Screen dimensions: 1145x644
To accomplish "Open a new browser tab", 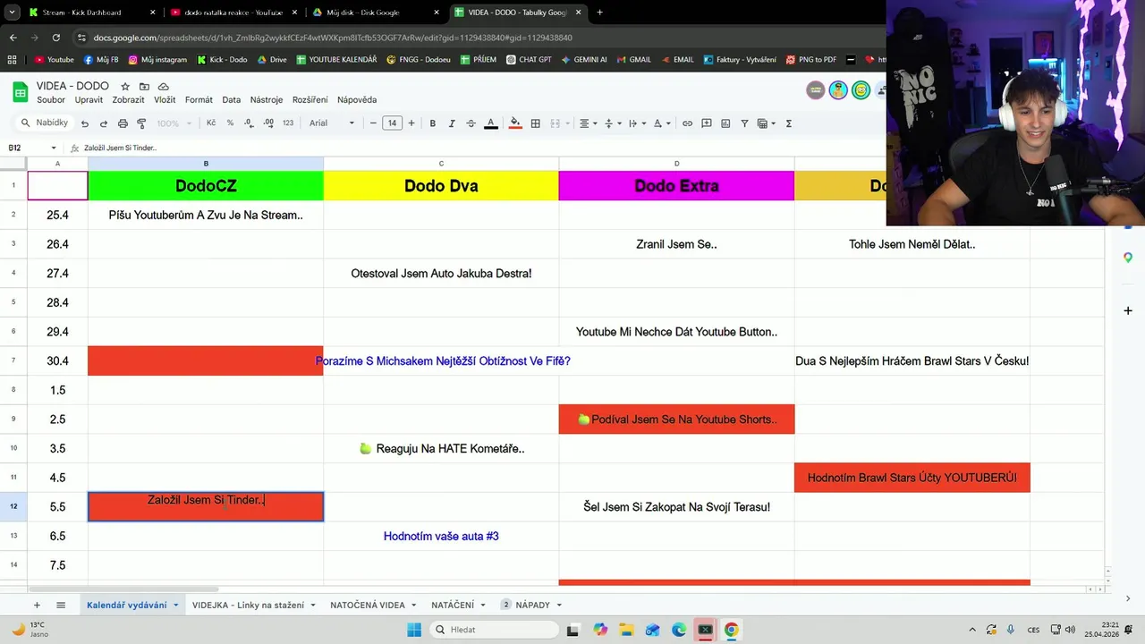I will pos(599,13).
